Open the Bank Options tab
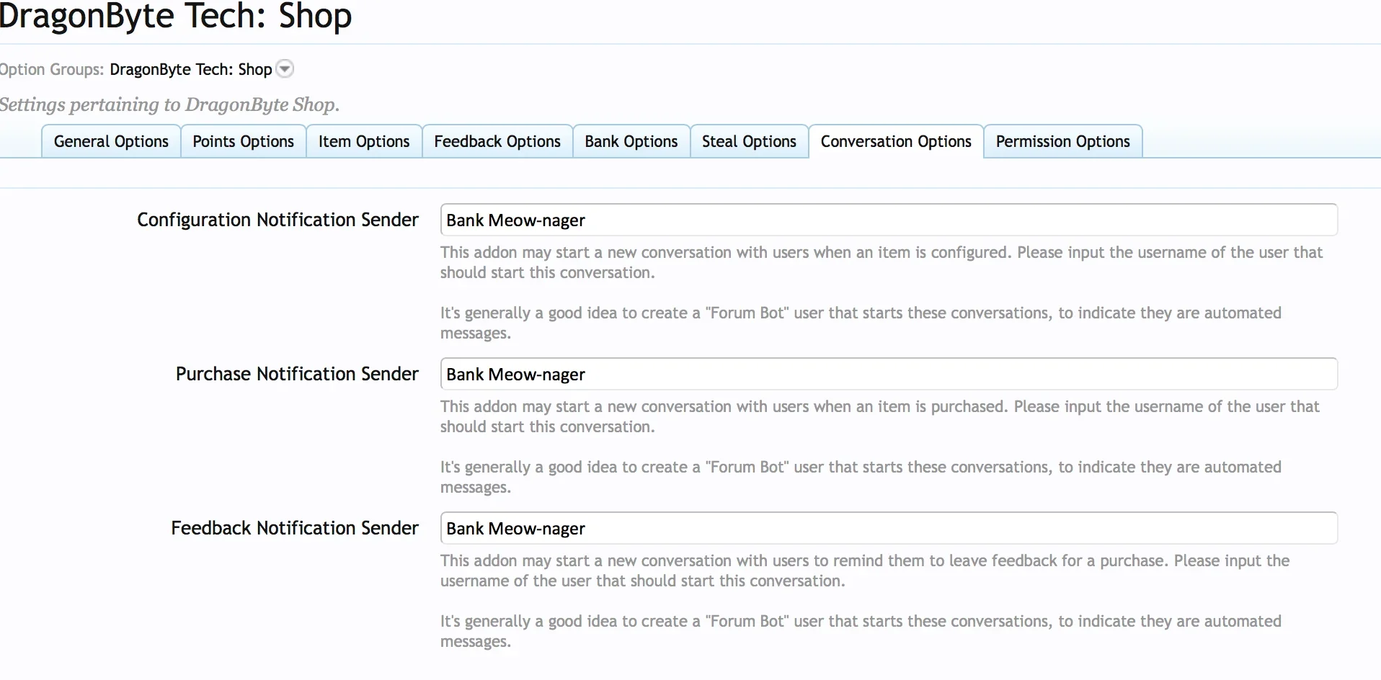1381x680 pixels. tap(631, 141)
